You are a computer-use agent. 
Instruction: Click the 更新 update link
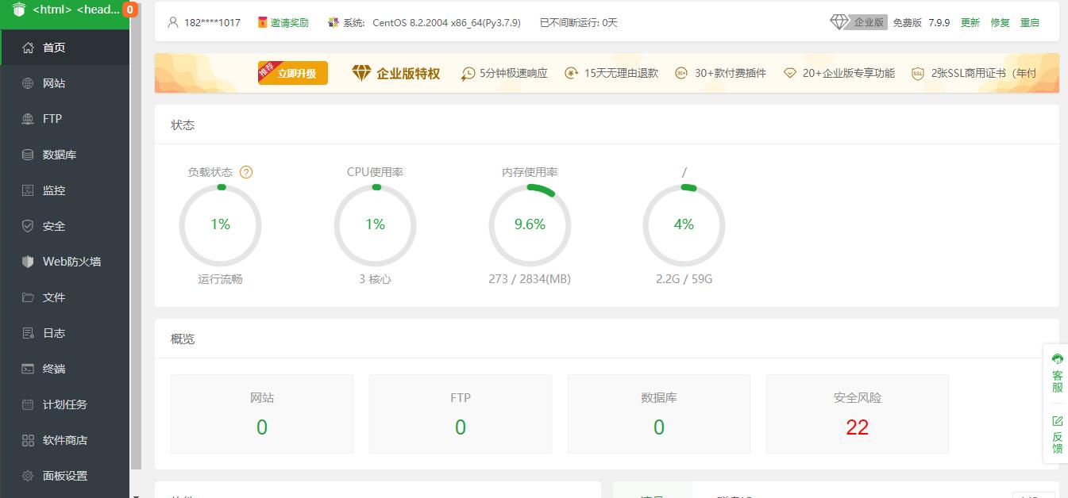pyautogui.click(x=970, y=22)
